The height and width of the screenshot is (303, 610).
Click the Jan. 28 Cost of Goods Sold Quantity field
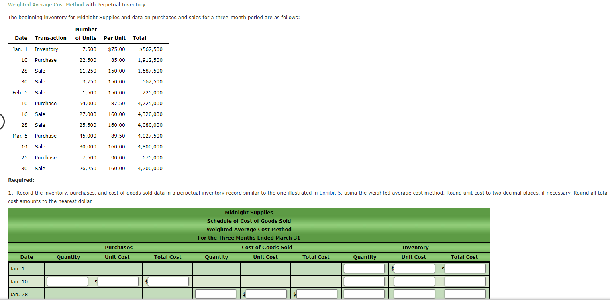click(215, 294)
